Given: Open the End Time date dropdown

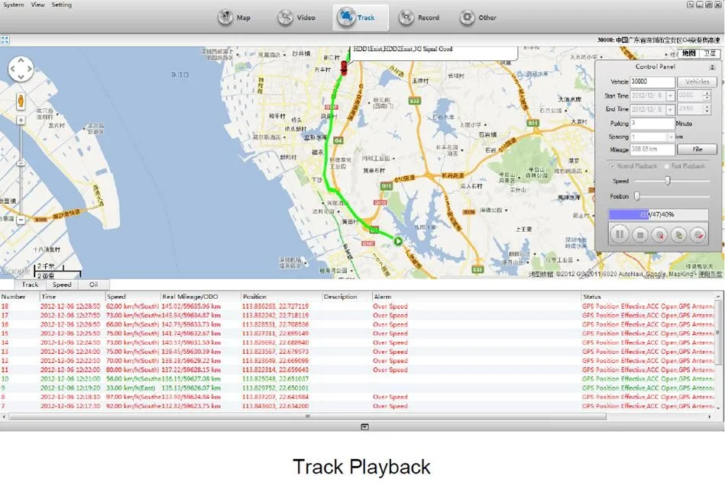Looking at the screenshot, I should point(670,110).
